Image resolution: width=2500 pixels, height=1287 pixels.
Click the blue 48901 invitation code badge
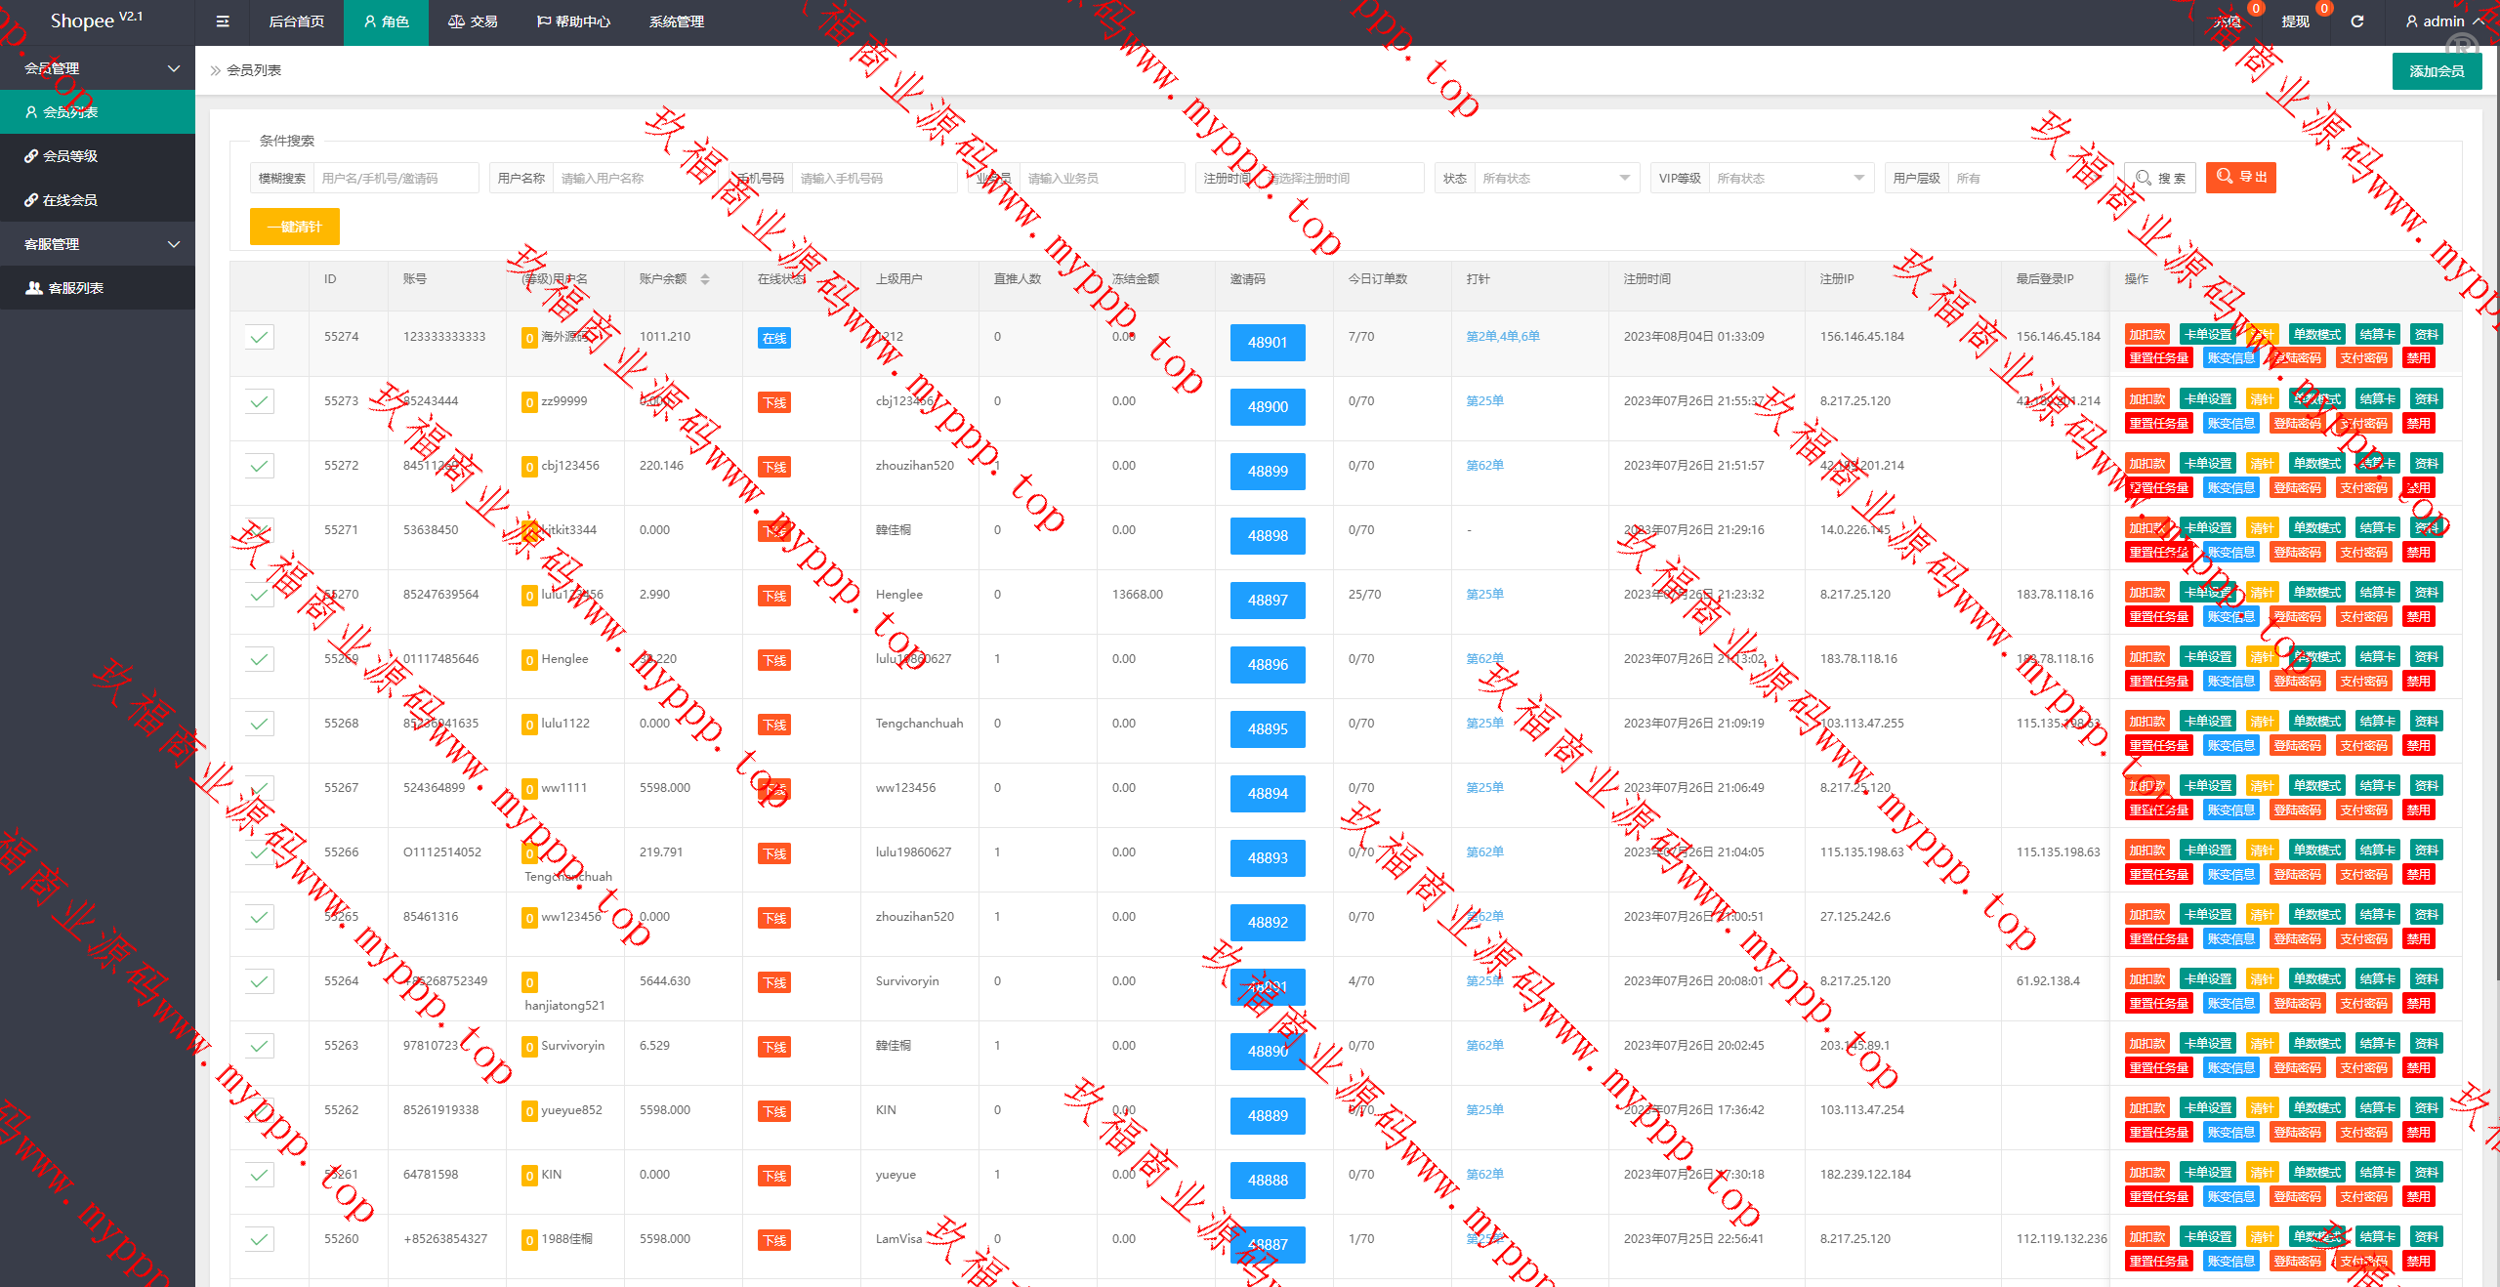(1267, 343)
